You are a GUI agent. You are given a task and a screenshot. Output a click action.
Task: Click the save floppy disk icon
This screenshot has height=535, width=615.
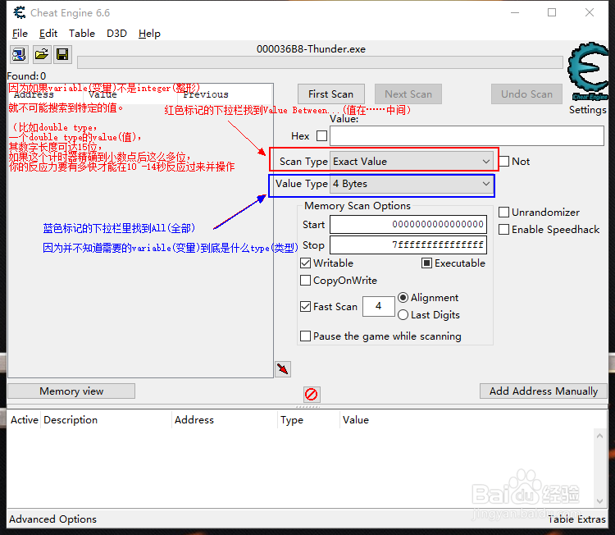coord(62,54)
